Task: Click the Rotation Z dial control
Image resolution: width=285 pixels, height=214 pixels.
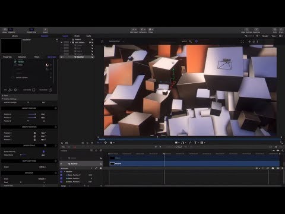Action: 35,140
